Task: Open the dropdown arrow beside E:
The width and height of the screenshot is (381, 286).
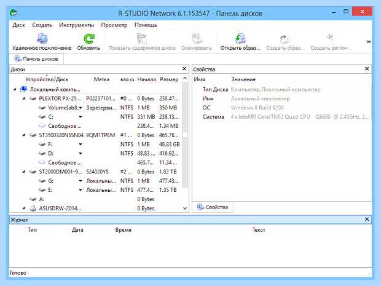Action: point(80,190)
